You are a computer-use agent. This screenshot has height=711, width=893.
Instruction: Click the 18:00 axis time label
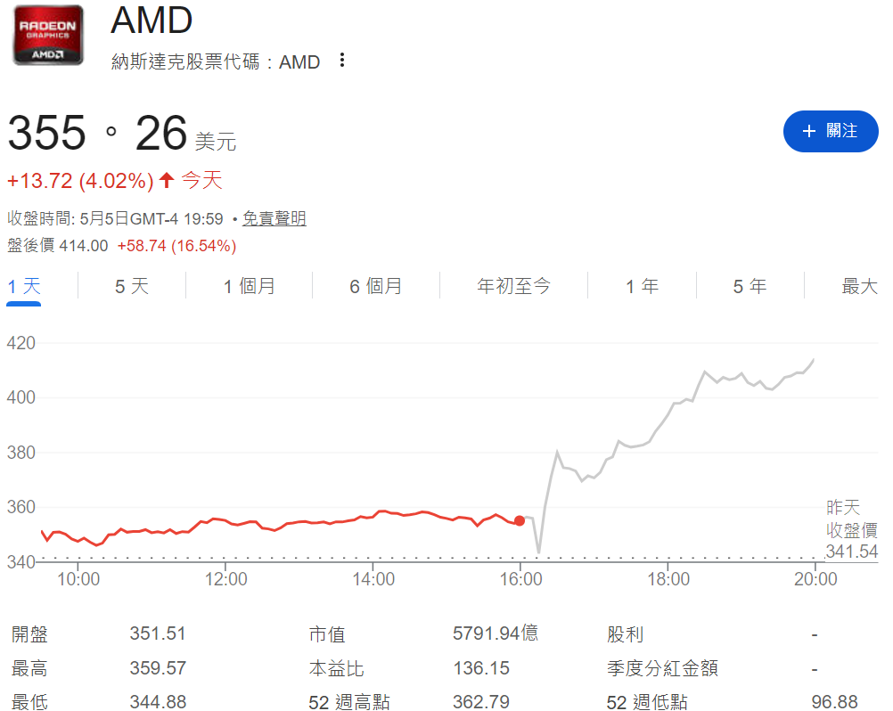click(668, 579)
